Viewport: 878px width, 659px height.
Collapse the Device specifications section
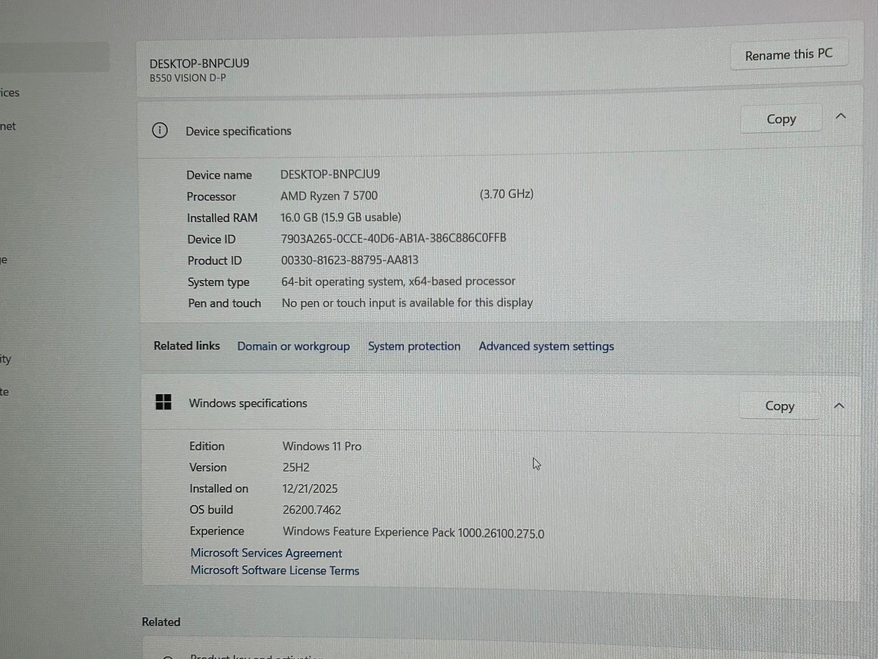pos(841,116)
